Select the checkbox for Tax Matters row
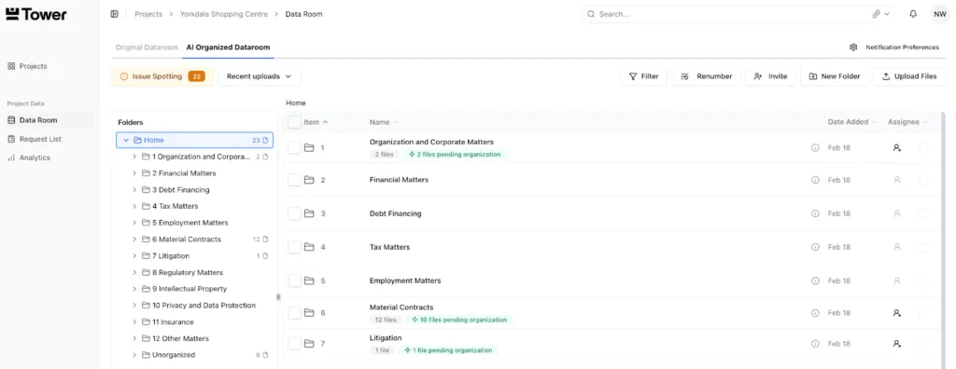This screenshot has width=956, height=369. 294,247
